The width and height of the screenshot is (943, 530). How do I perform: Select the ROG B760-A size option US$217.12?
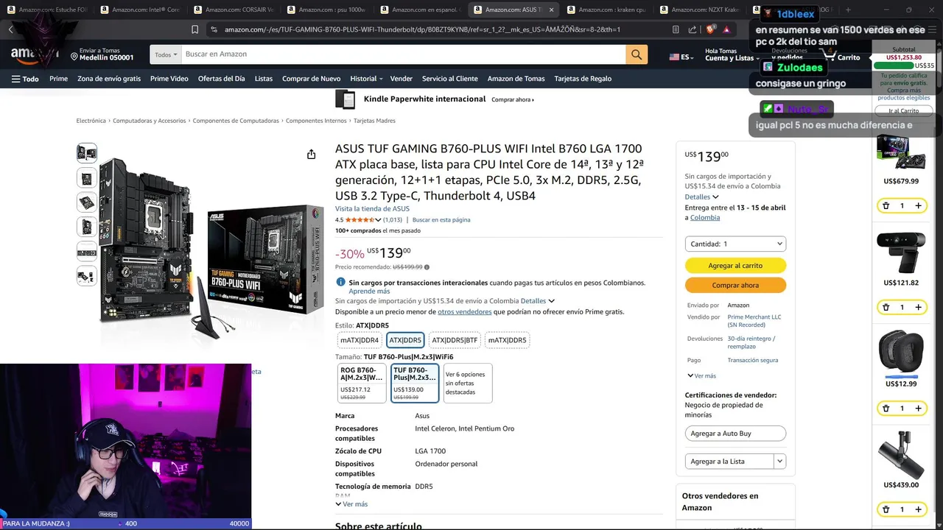362,384
